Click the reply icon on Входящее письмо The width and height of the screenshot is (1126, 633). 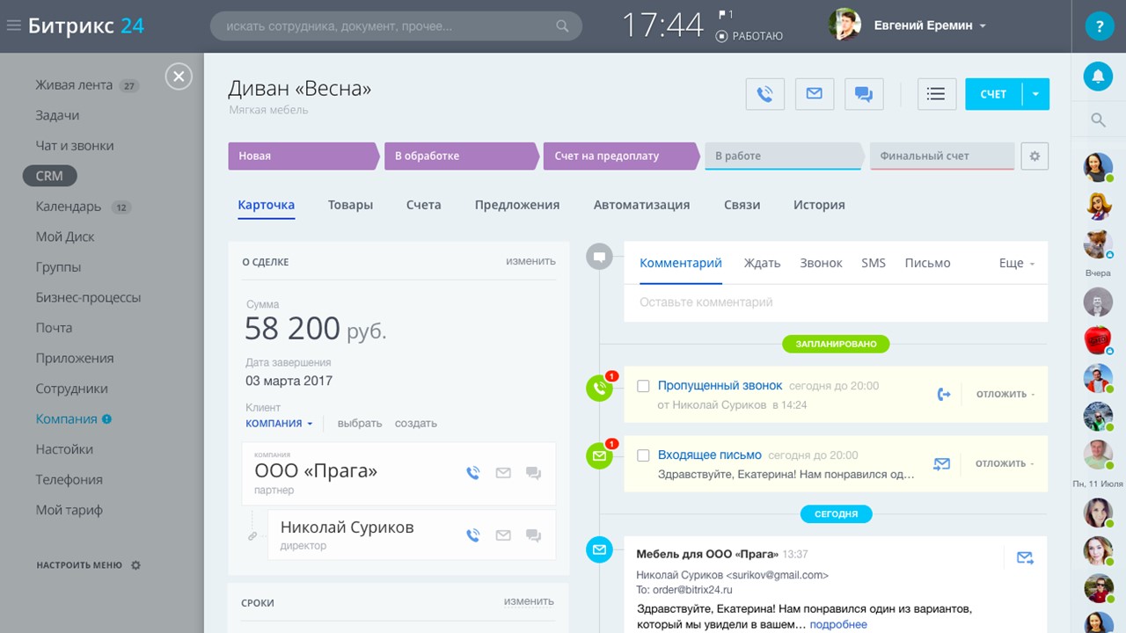pos(941,463)
